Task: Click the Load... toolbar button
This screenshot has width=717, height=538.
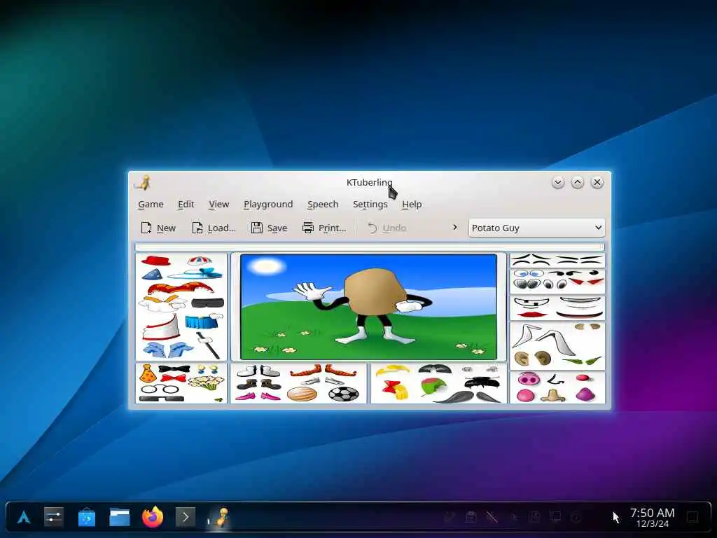Action: 214,228
